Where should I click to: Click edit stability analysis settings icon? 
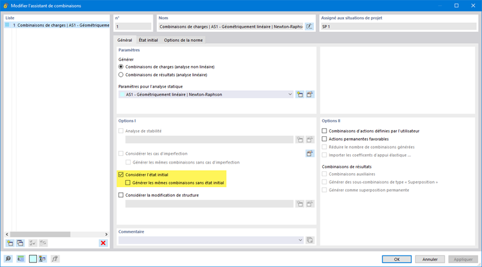click(x=310, y=140)
